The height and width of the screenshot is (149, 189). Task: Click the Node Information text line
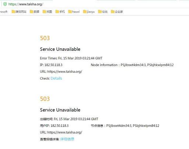click(132, 65)
